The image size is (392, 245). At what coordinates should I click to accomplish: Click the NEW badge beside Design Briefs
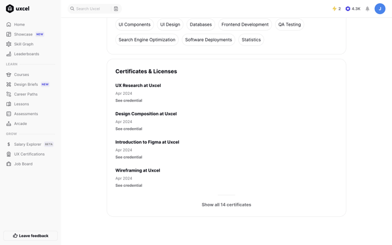[x=45, y=85]
